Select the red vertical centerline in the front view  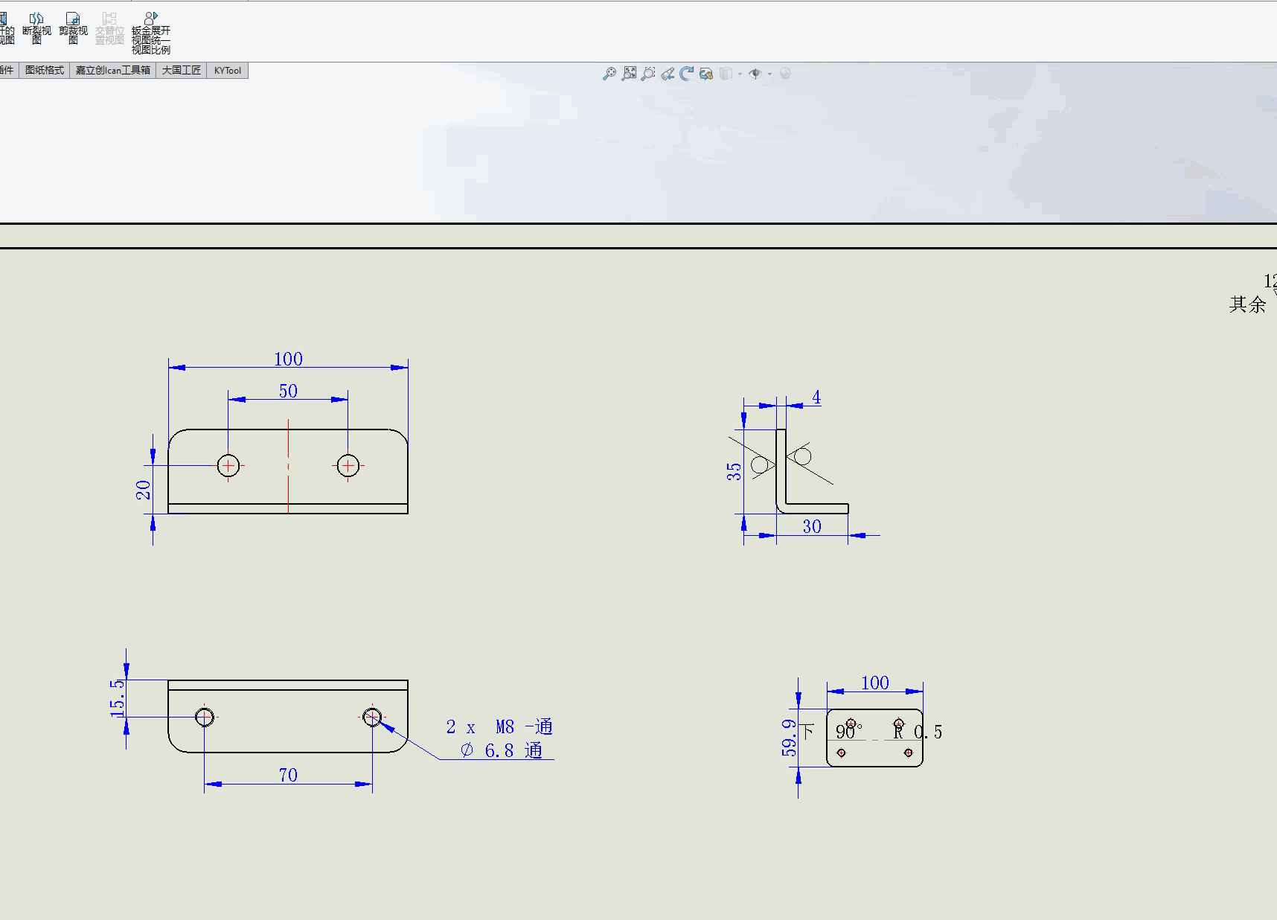[288, 467]
